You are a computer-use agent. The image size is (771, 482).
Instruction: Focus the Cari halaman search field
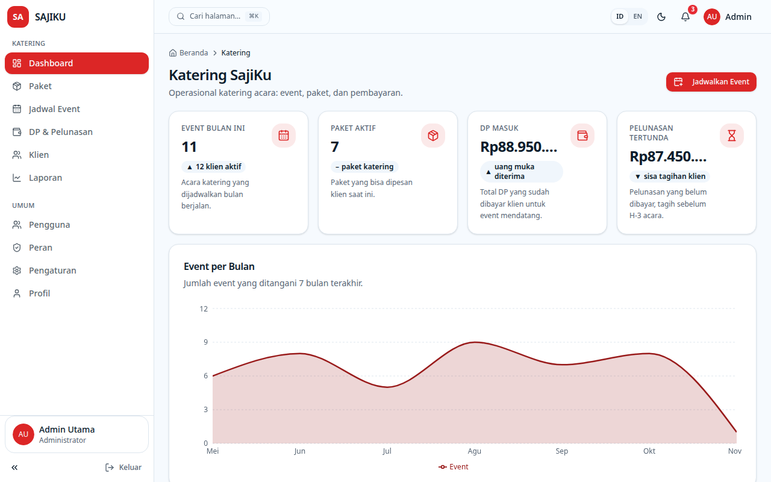point(219,16)
